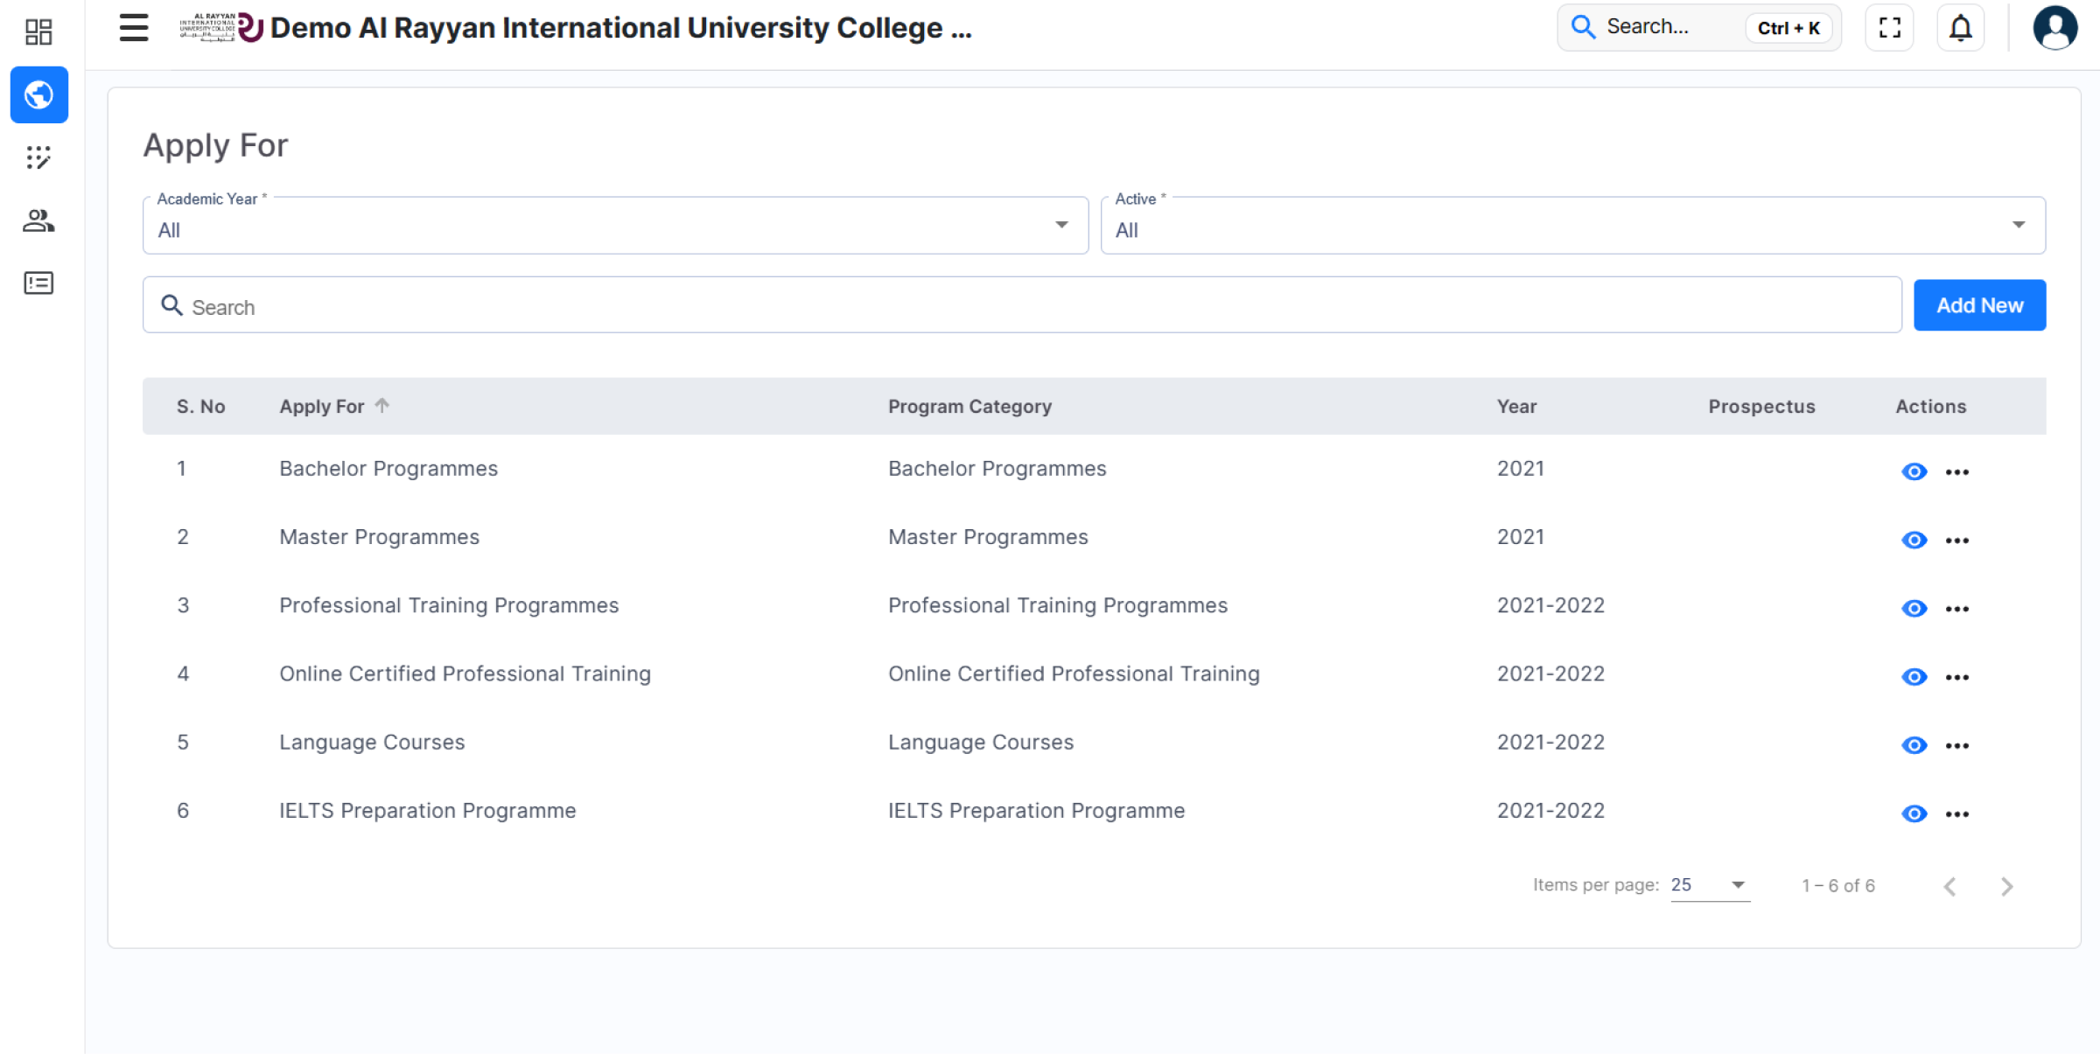Toggle the hamburger menu
The image size is (2100, 1054).
pos(134,28)
